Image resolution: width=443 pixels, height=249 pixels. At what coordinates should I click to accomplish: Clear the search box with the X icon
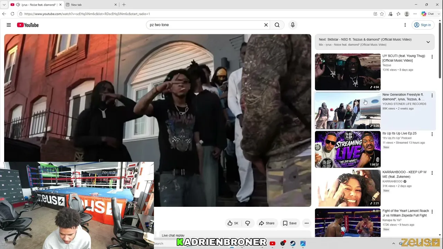[266, 25]
